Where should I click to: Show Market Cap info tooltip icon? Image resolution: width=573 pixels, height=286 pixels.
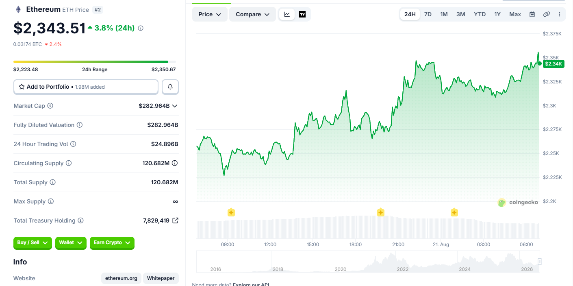tap(50, 106)
